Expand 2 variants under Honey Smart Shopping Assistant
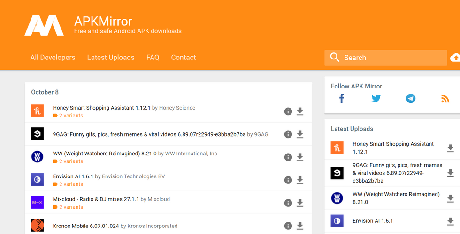 coord(68,116)
